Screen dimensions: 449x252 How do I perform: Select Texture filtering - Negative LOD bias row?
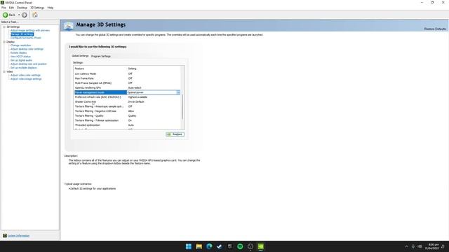(128, 111)
